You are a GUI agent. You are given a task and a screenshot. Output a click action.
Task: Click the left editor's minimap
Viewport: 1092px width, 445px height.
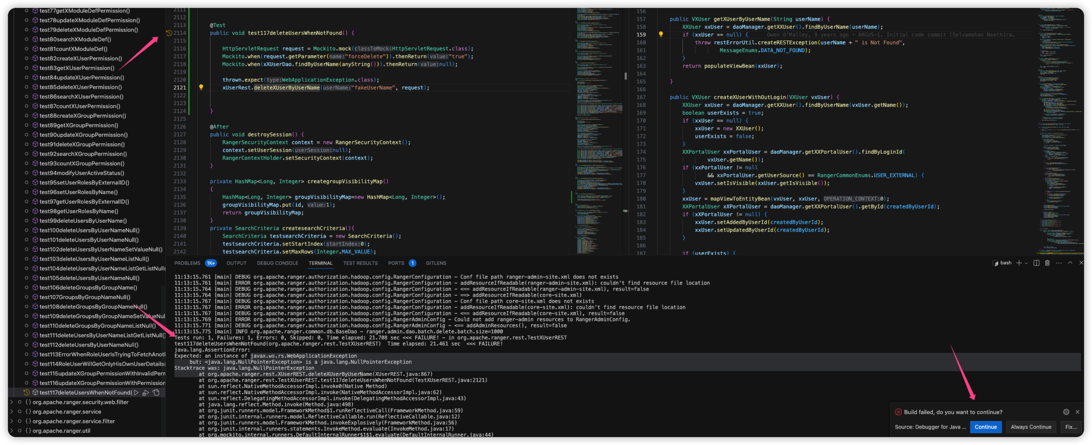(599, 130)
